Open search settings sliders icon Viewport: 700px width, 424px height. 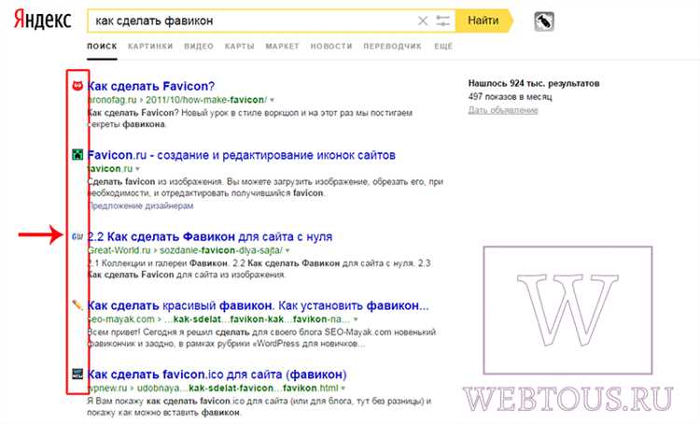pos(442,20)
